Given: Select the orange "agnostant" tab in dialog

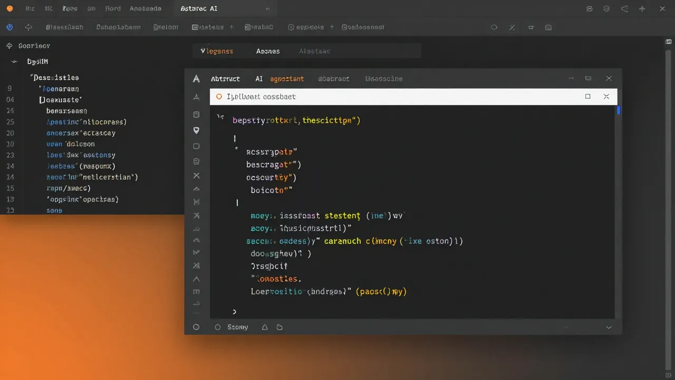Looking at the screenshot, I should 287,79.
